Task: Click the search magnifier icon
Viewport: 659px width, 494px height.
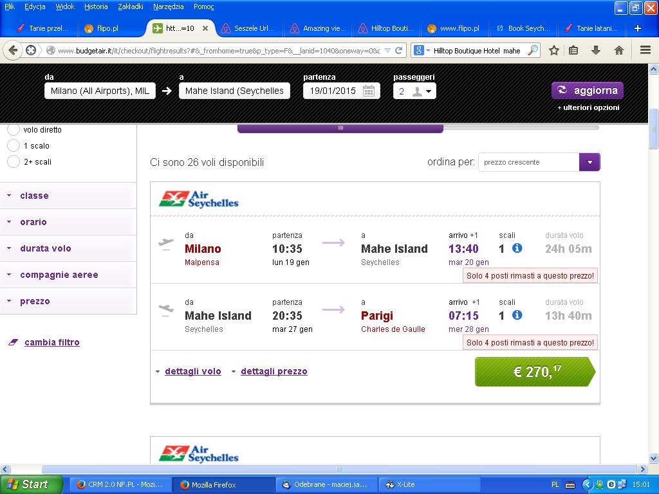Action: [x=532, y=50]
